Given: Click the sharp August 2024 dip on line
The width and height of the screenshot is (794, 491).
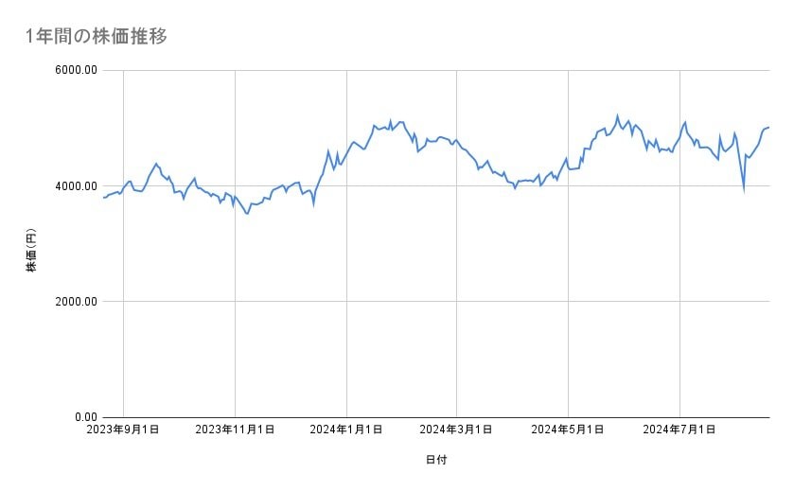Looking at the screenshot, I should pyautogui.click(x=744, y=190).
